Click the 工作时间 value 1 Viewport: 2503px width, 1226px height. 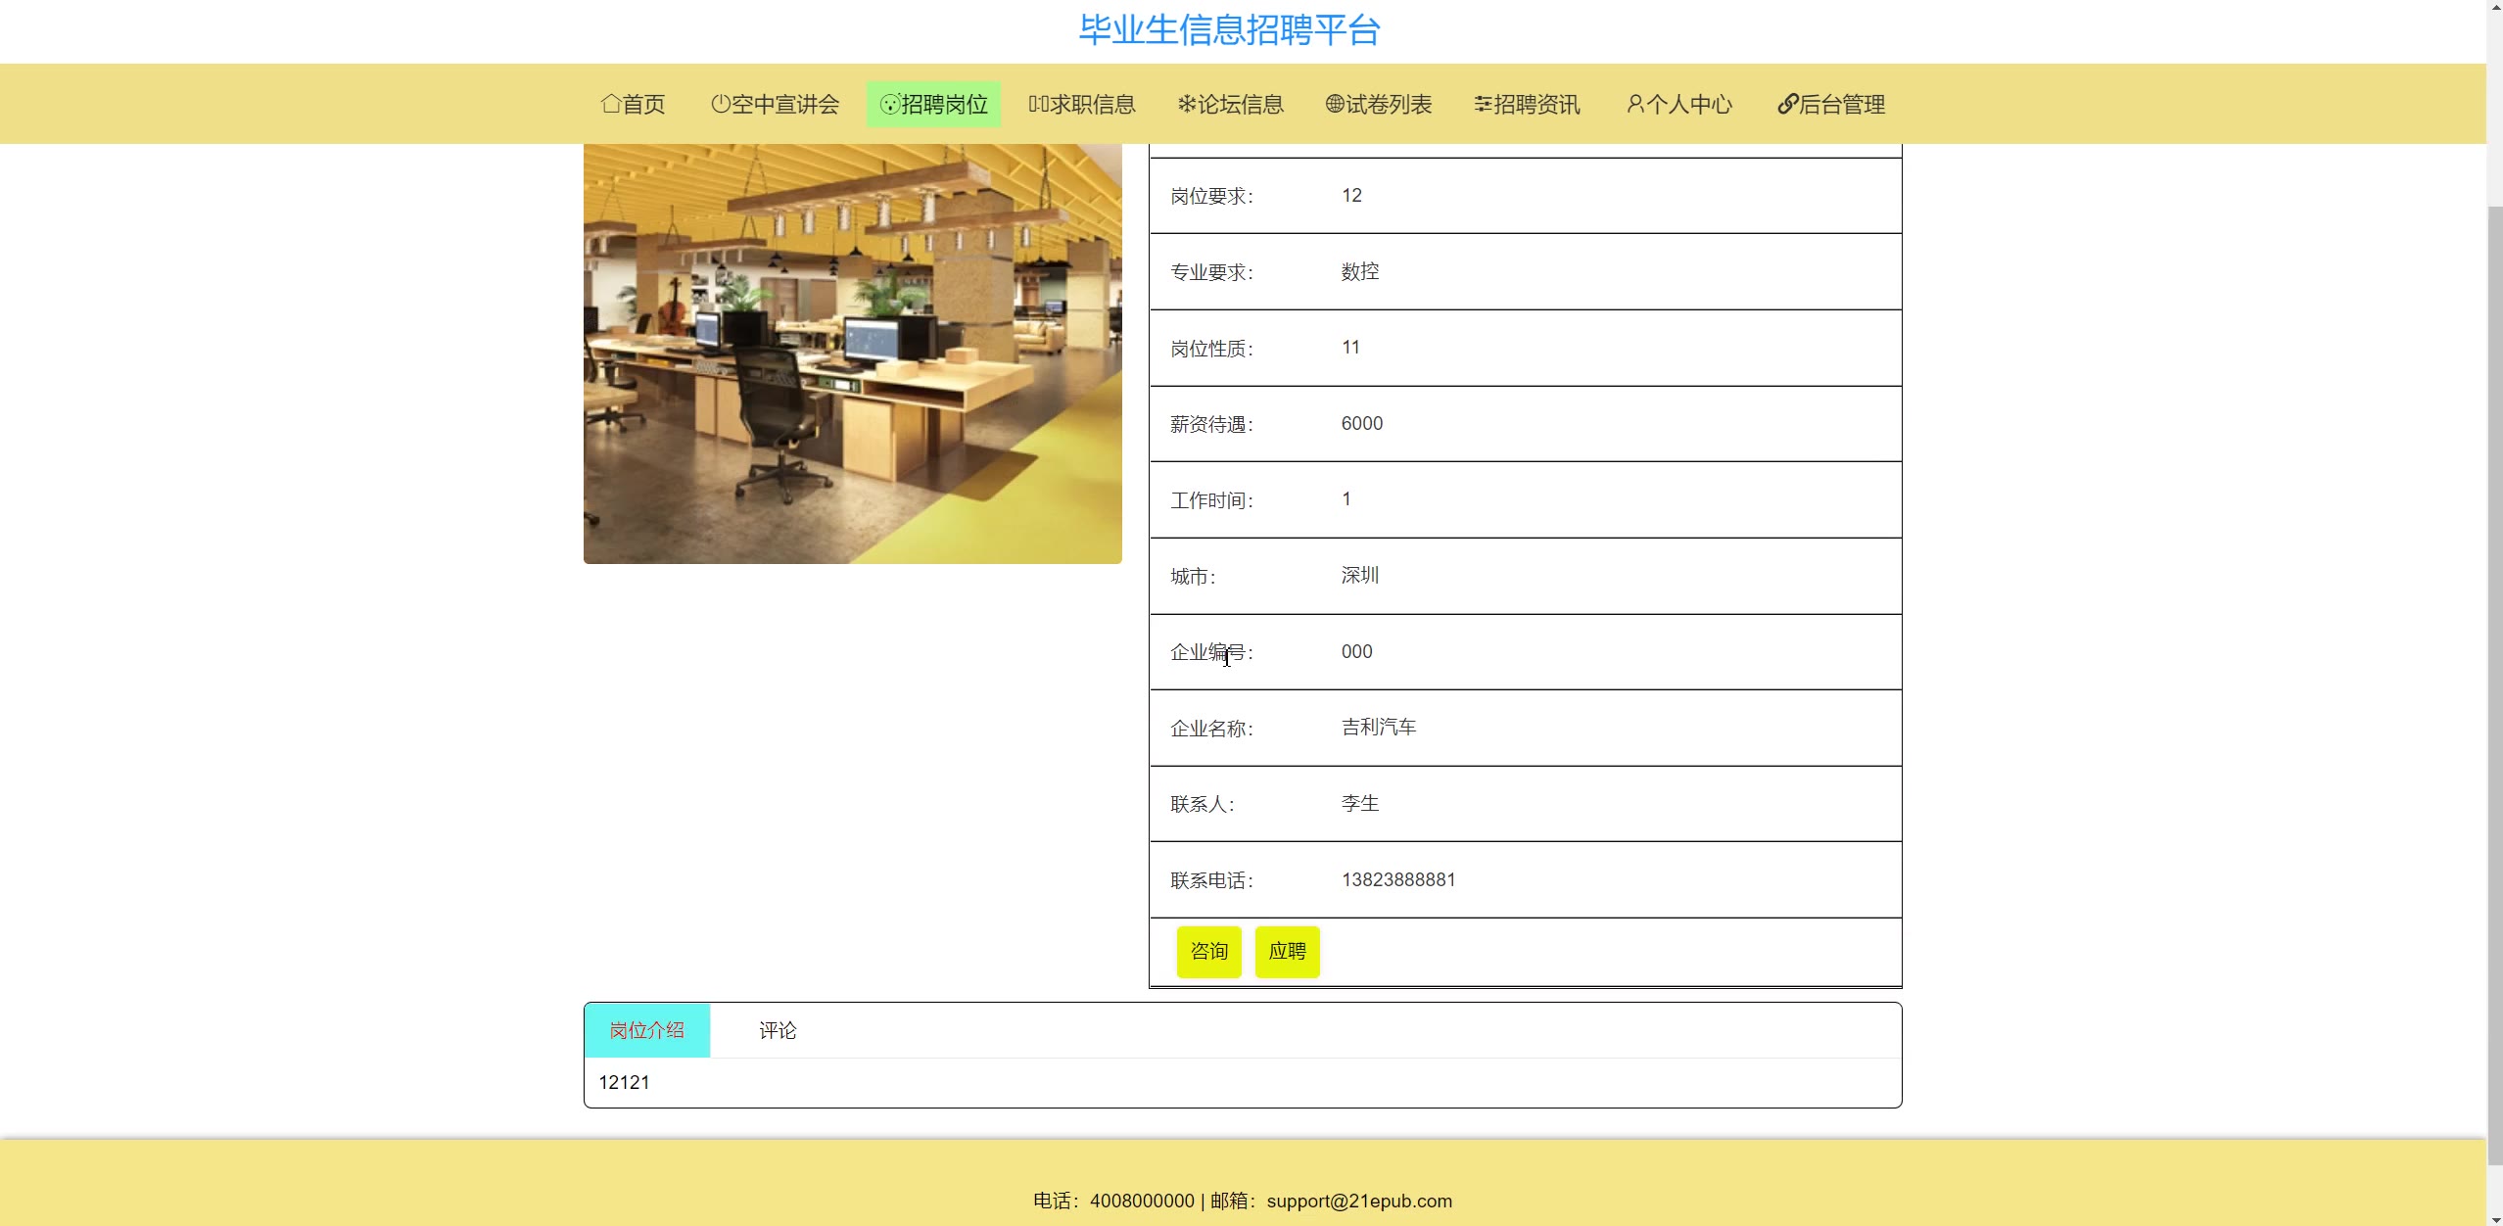tap(1346, 498)
